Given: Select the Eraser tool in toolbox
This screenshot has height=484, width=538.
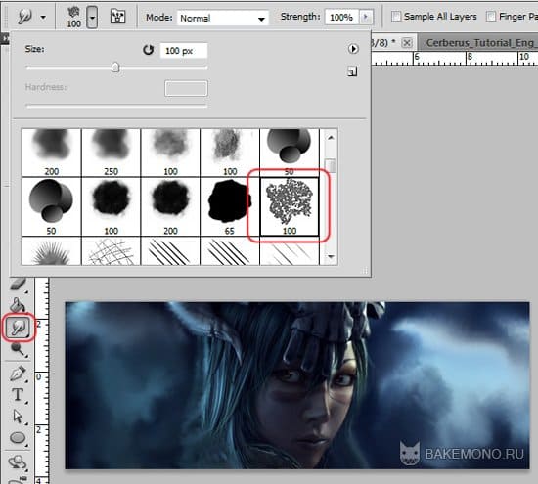Looking at the screenshot, I should click(19, 285).
